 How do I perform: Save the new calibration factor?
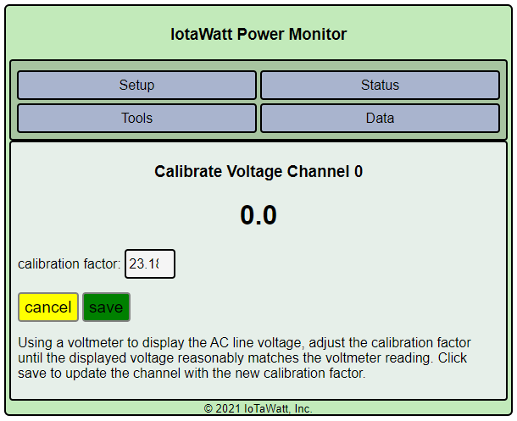[x=106, y=307]
